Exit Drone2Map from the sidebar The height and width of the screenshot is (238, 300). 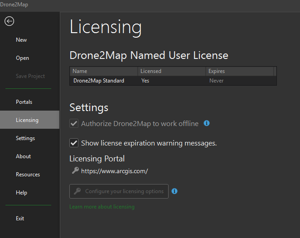20,219
